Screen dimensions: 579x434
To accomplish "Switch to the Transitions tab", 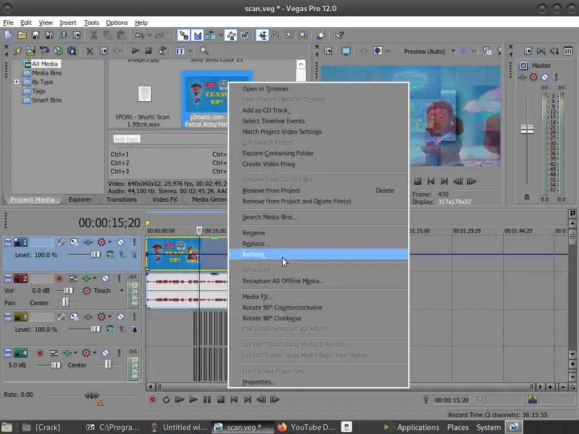I will click(x=121, y=199).
